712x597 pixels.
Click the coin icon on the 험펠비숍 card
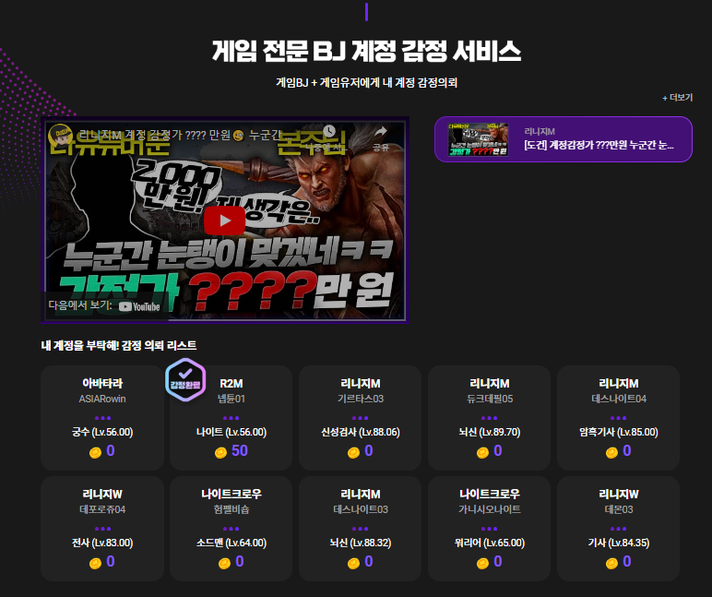(224, 564)
